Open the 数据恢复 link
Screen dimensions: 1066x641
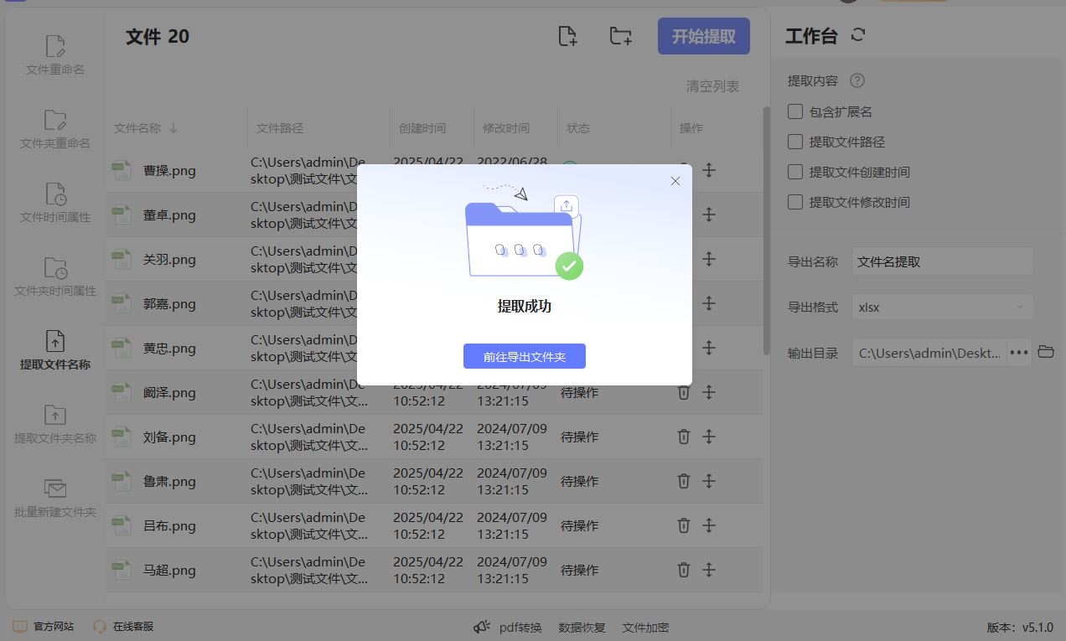point(582,628)
